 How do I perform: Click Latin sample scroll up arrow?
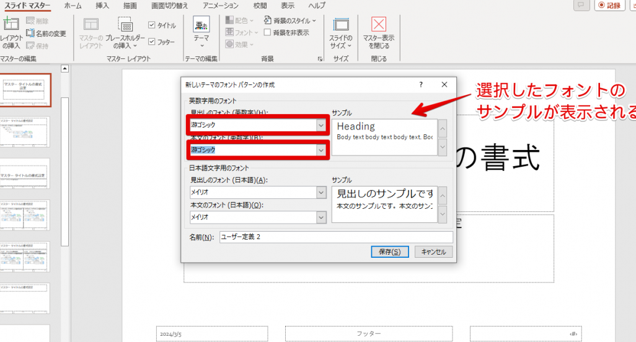(443, 129)
